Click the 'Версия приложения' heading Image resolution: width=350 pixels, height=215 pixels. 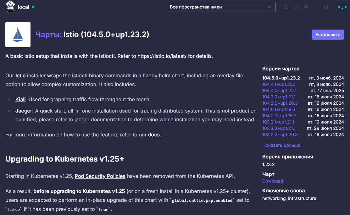[x=287, y=157]
